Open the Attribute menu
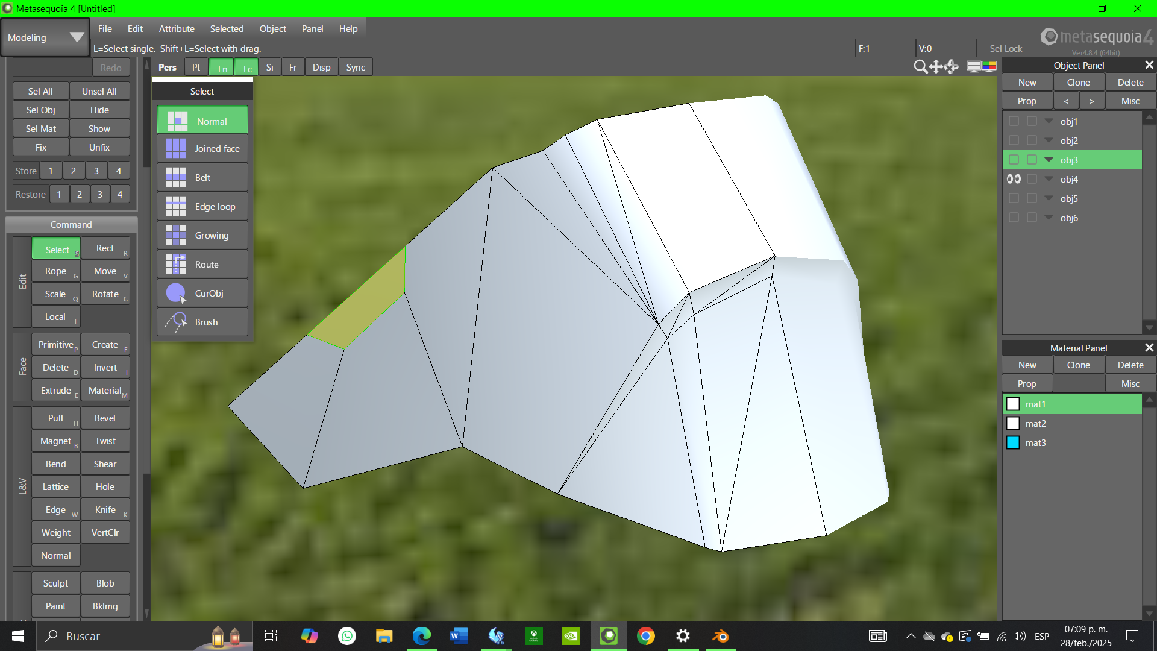The height and width of the screenshot is (651, 1157). [x=177, y=28]
